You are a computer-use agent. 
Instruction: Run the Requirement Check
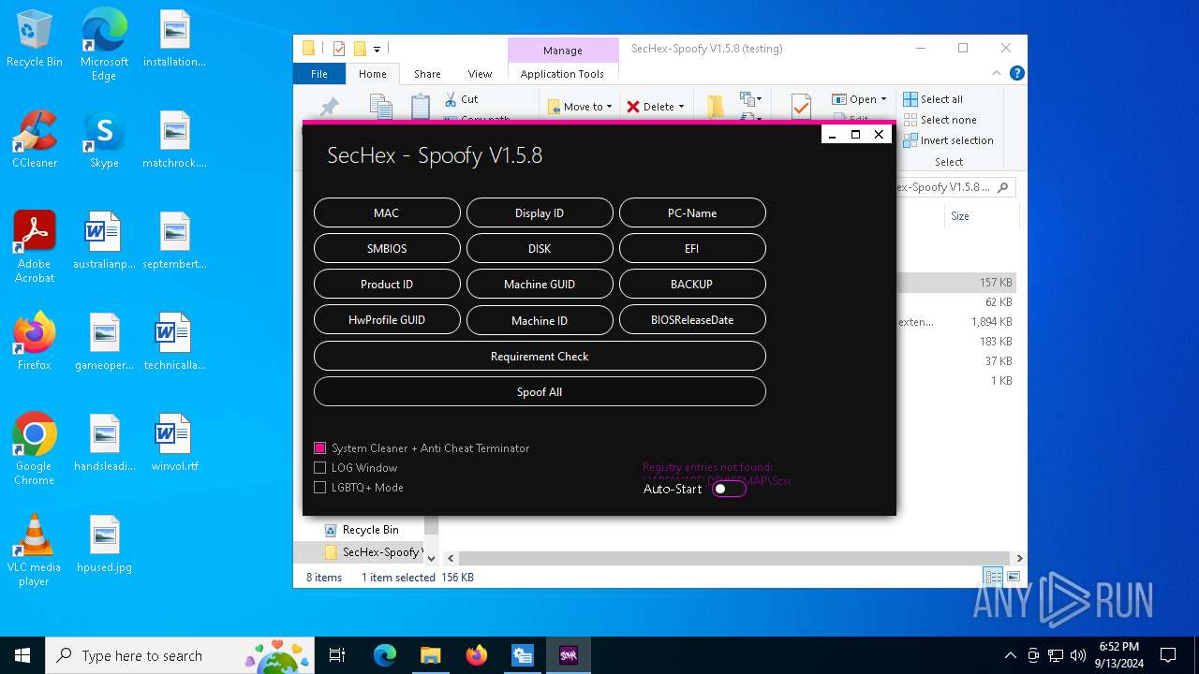540,356
